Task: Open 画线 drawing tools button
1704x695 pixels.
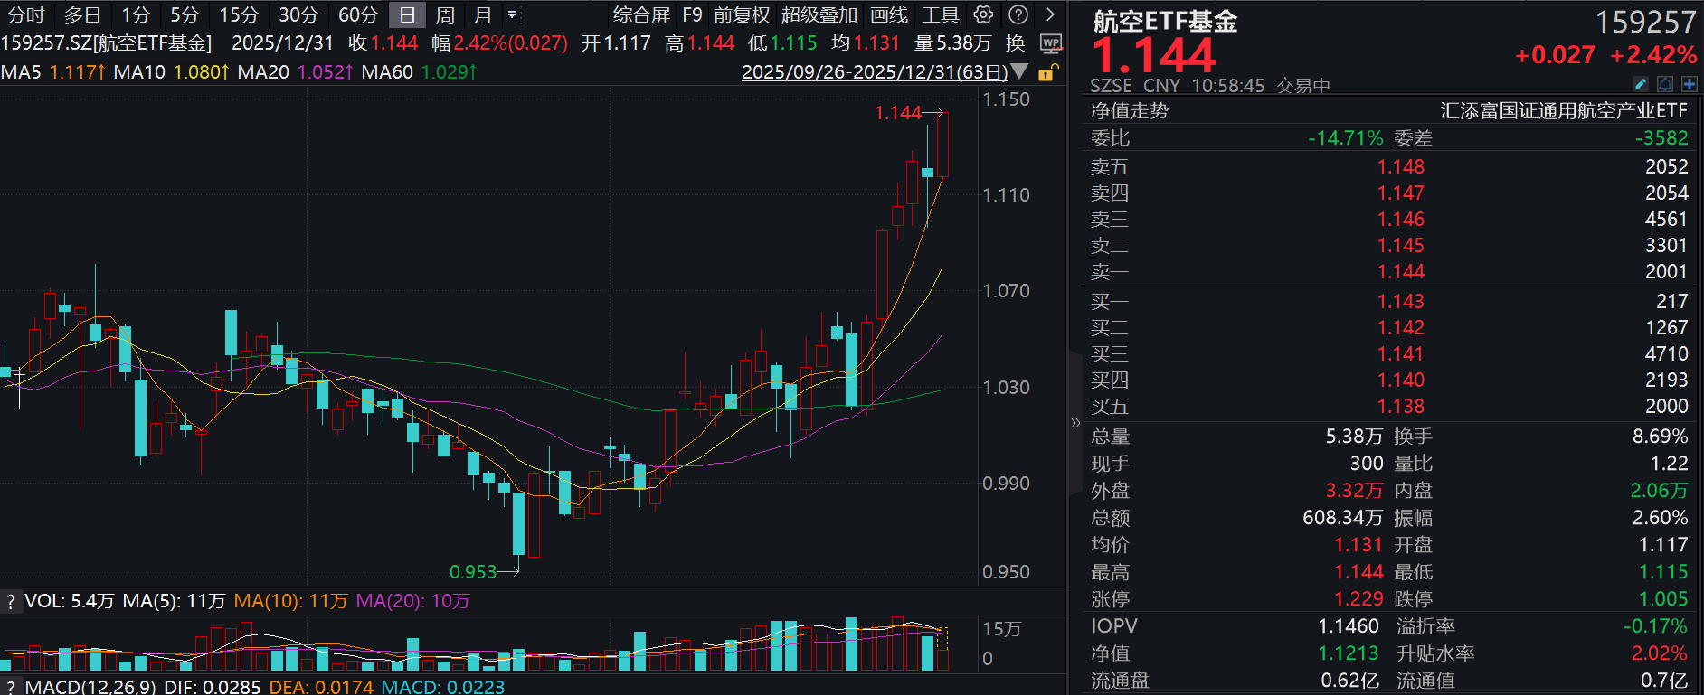Action: coord(889,14)
